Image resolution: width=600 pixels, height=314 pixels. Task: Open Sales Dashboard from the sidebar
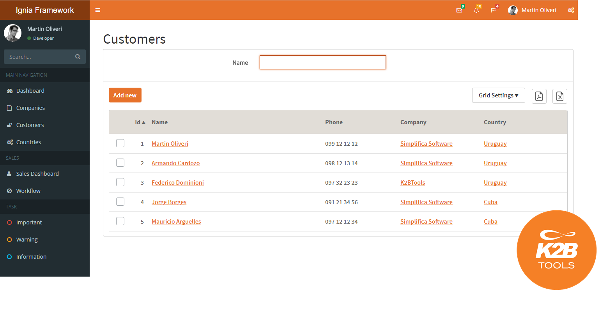click(x=37, y=174)
